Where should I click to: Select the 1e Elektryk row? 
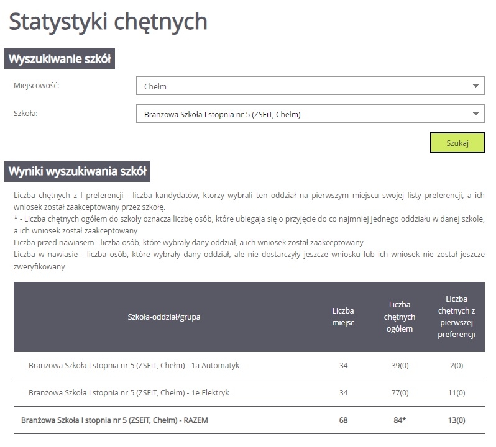coord(129,393)
